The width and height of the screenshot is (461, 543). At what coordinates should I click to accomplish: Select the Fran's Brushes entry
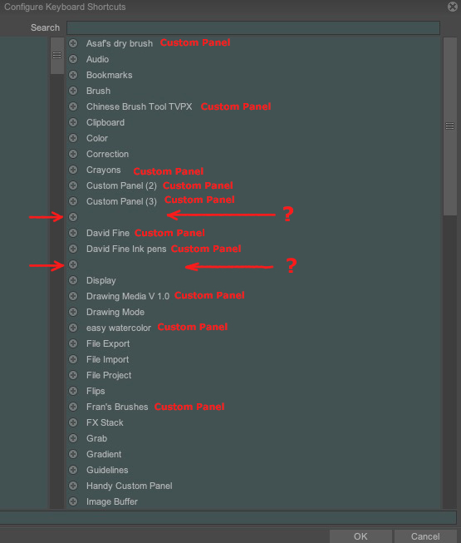coord(117,407)
